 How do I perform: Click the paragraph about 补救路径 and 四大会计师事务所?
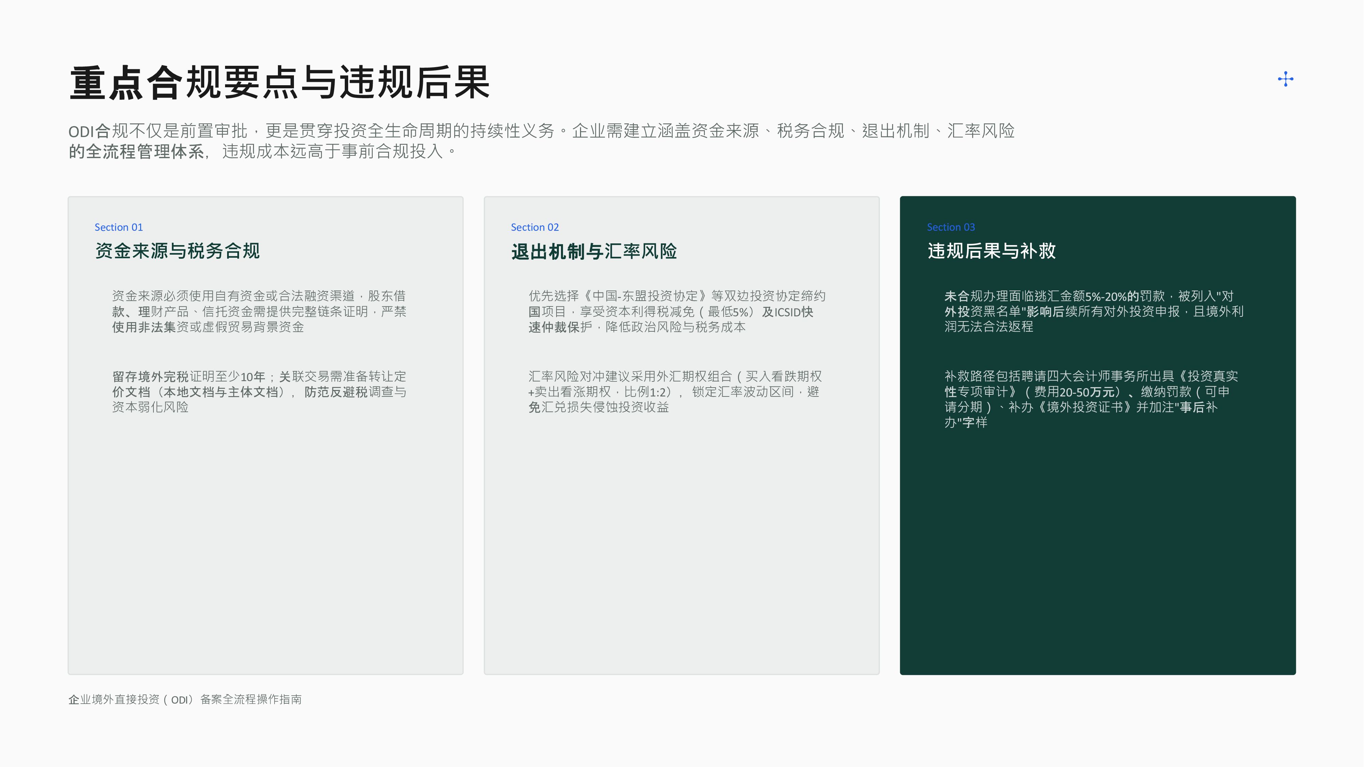[1091, 399]
